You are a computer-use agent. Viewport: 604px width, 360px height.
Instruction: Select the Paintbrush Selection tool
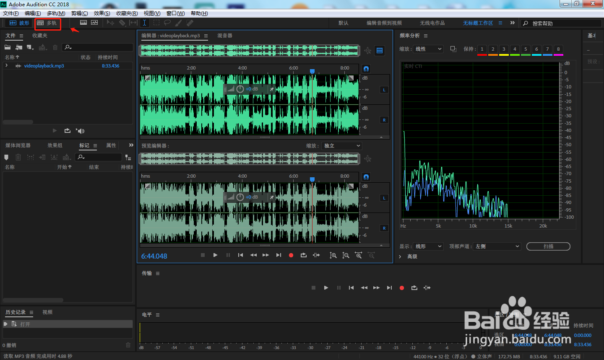click(179, 23)
